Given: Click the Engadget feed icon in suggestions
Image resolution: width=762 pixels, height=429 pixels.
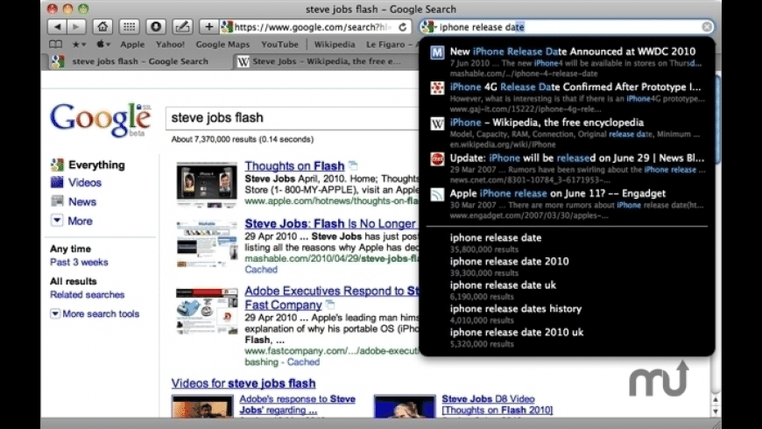Looking at the screenshot, I should coord(437,194).
